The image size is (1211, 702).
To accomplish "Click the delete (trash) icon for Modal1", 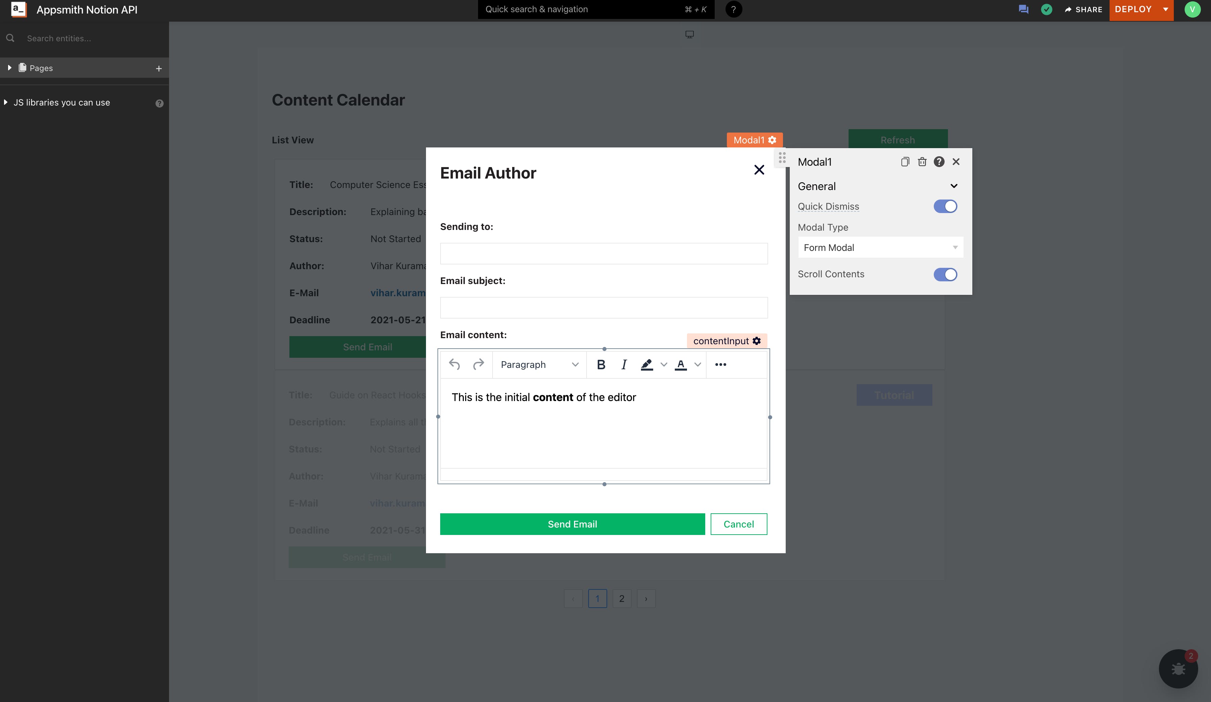I will [x=922, y=162].
